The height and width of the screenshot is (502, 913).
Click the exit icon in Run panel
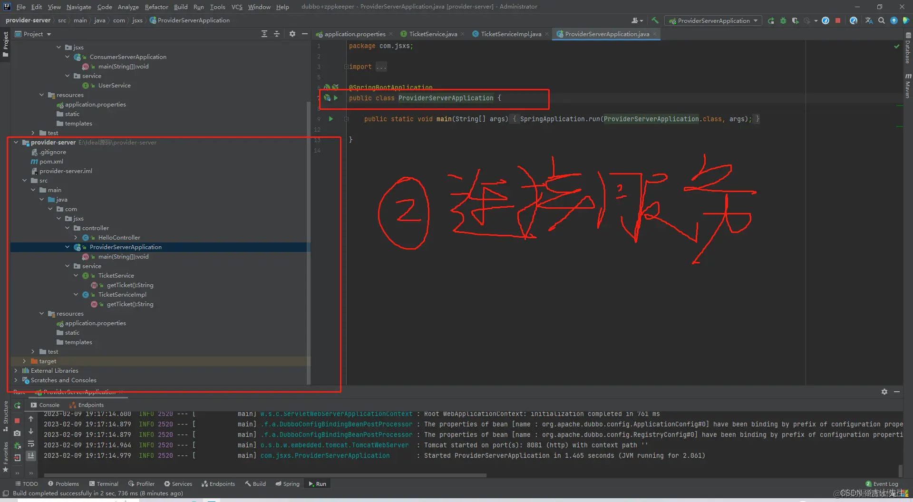pos(17,458)
